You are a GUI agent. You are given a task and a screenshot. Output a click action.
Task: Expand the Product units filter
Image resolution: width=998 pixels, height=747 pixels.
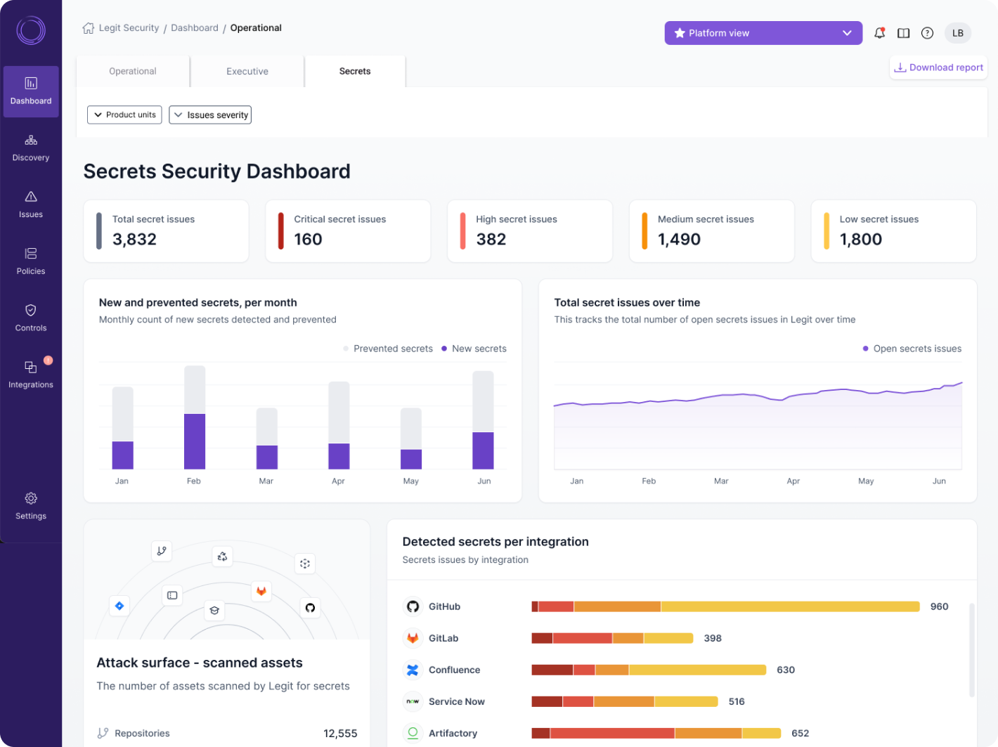point(124,115)
